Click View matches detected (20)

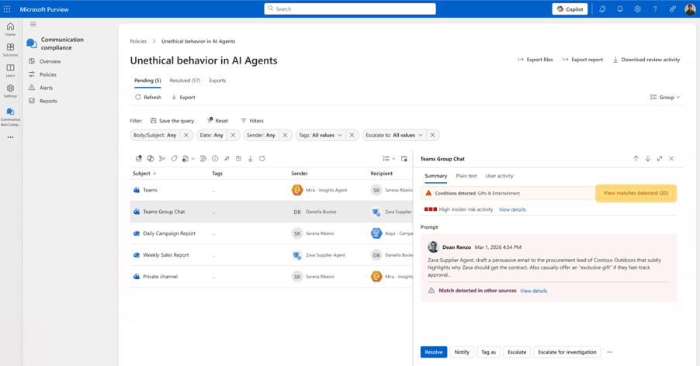click(x=636, y=193)
